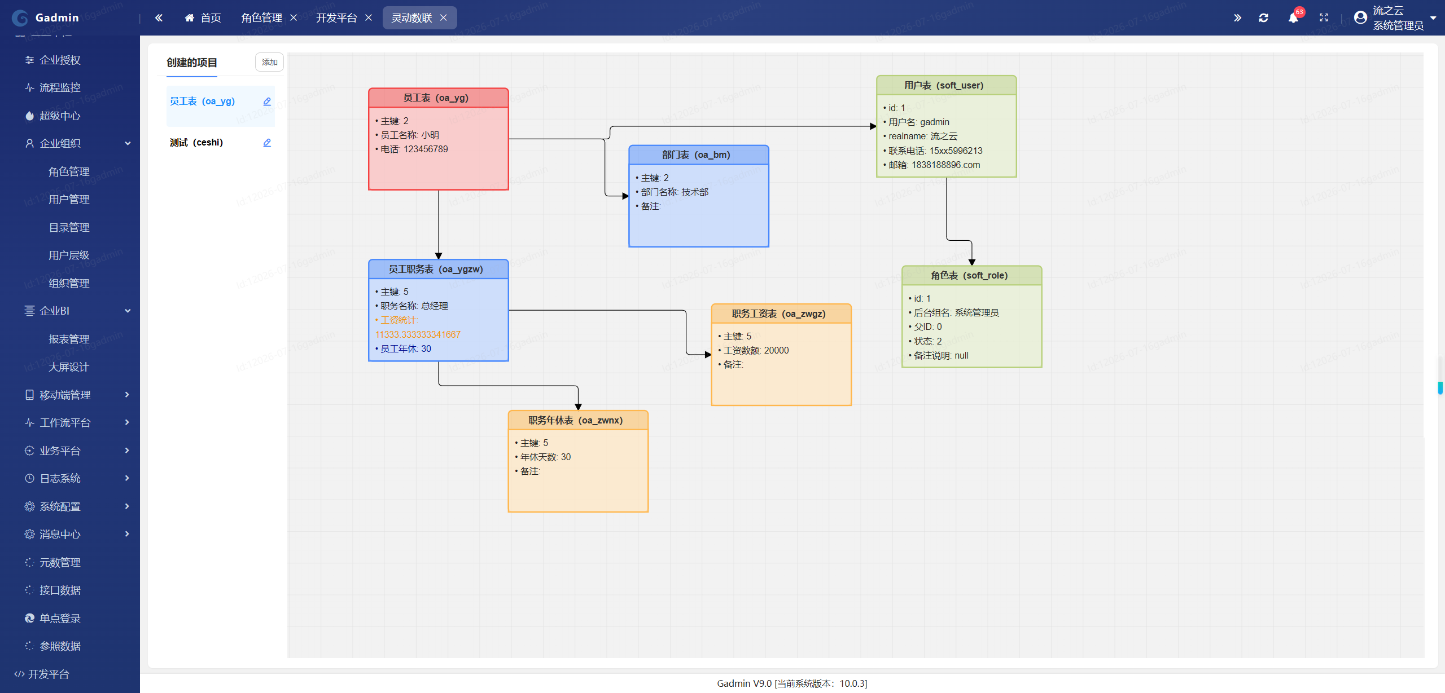1445x693 pixels.
Task: Open 角色管理 in the sidebar
Action: click(x=69, y=171)
